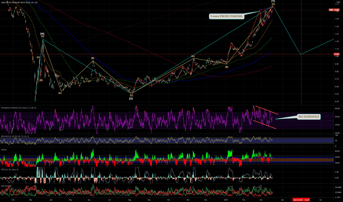The height and width of the screenshot is (202, 343).
Task: Click the 25.0000 DMI scale label
Action: [x=338, y=192]
